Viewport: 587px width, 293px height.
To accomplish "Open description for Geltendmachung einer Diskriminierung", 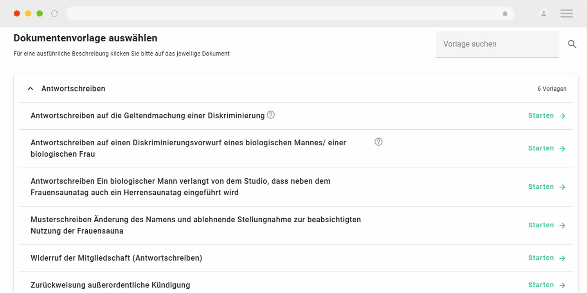I will tap(148, 116).
